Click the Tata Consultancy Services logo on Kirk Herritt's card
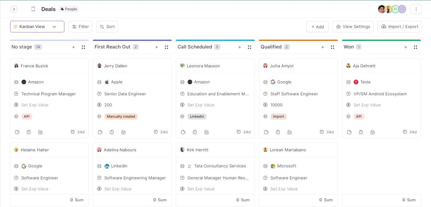 click(190, 166)
